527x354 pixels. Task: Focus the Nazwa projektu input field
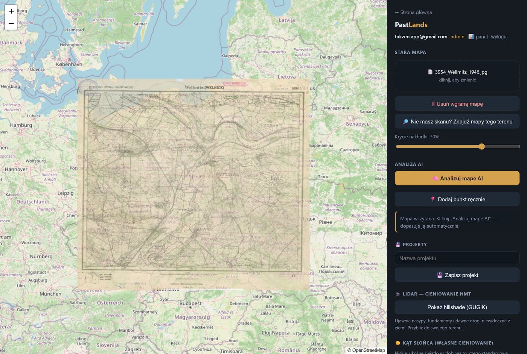click(457, 258)
